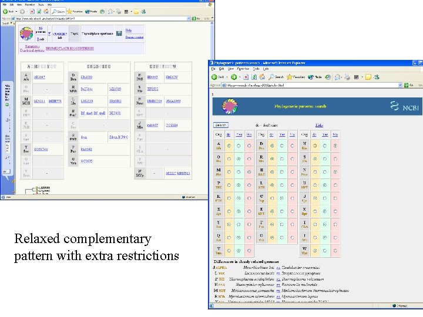This screenshot has height=317, width=423.
Task: Click Search toolbar button in the COG window
Action: click(58, 12)
